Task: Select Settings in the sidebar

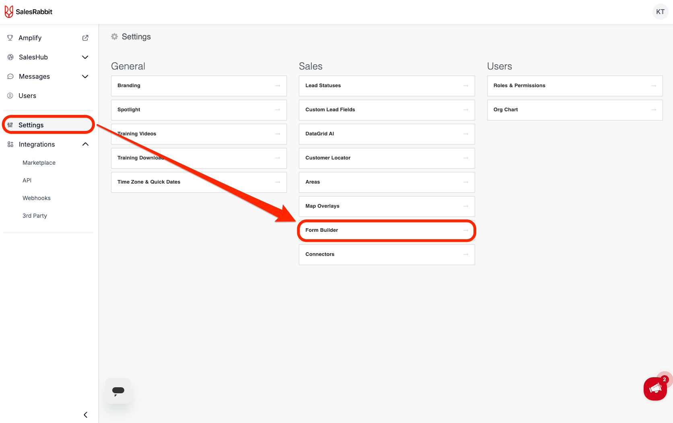Action: pos(31,125)
